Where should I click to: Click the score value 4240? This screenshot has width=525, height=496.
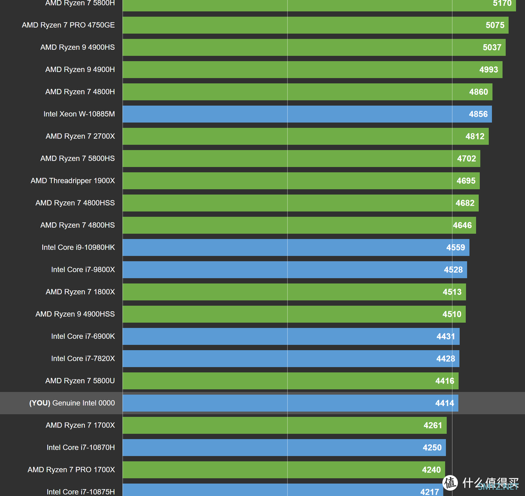[x=431, y=470]
